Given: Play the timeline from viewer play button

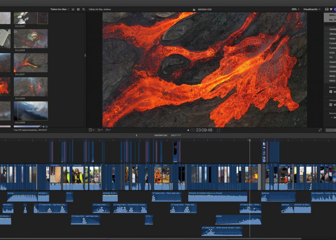Looking at the screenshot, I should (x=188, y=130).
